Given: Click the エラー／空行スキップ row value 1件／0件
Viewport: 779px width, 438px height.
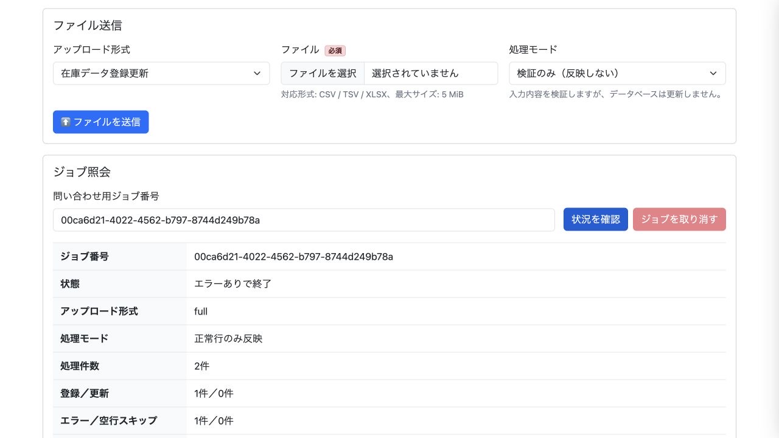Looking at the screenshot, I should pyautogui.click(x=214, y=421).
